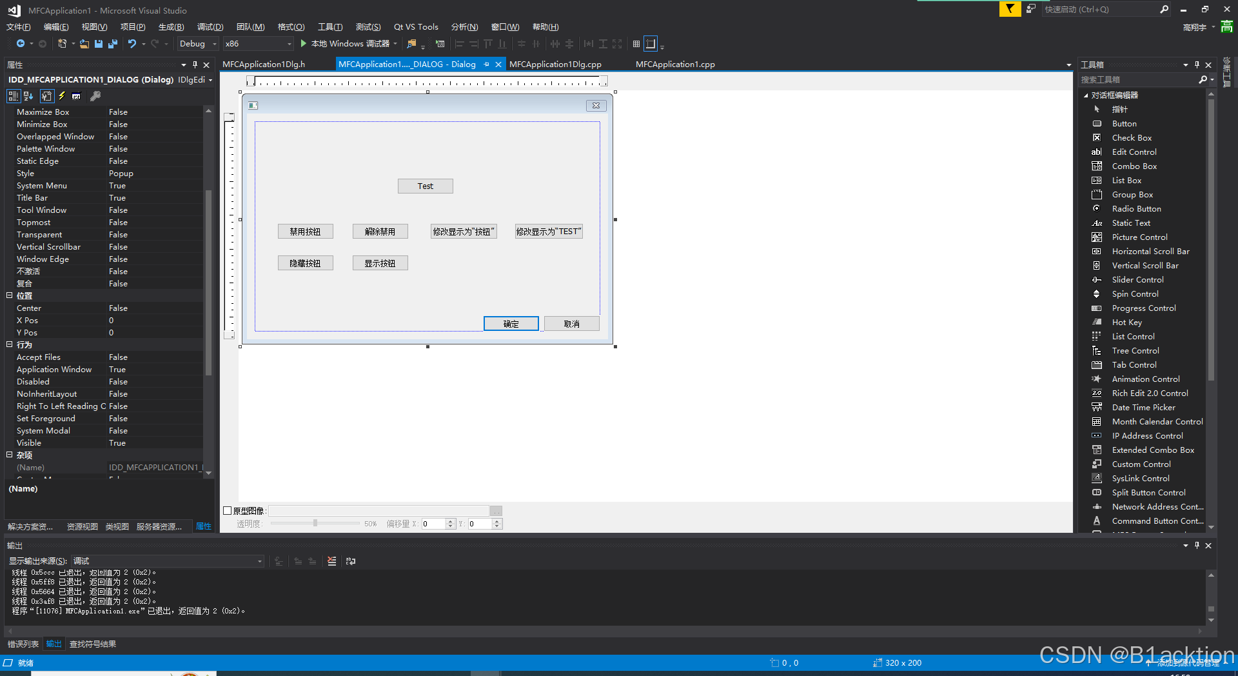Click the Test button in the dialog

426,186
